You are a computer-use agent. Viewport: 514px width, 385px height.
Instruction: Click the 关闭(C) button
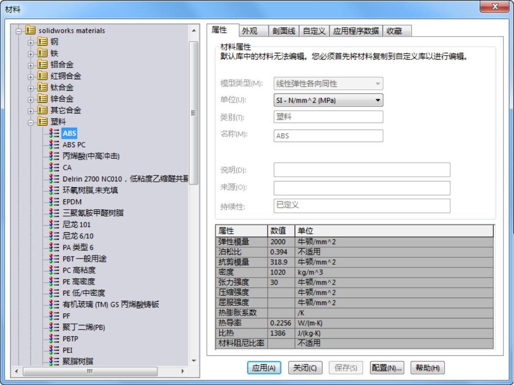[x=305, y=368]
